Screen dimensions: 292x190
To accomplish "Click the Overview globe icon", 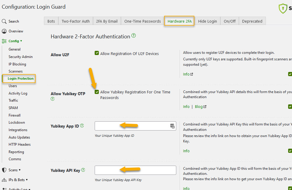I will 4,31.
